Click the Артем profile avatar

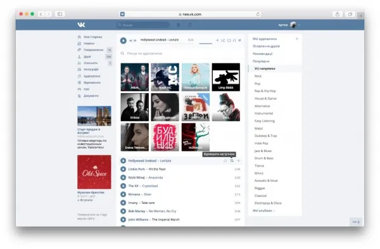293,25
